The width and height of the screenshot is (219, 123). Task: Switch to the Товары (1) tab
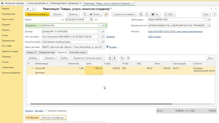pos(31,52)
